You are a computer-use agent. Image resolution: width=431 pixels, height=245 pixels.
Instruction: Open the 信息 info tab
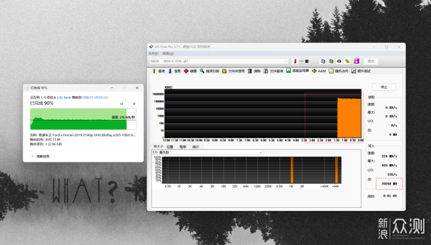(x=175, y=71)
